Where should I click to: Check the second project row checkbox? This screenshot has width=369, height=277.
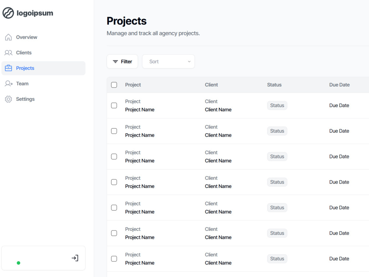coord(114,131)
